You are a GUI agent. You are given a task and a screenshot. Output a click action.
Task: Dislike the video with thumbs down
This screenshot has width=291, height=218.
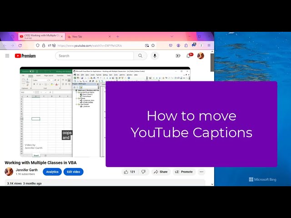click(144, 172)
